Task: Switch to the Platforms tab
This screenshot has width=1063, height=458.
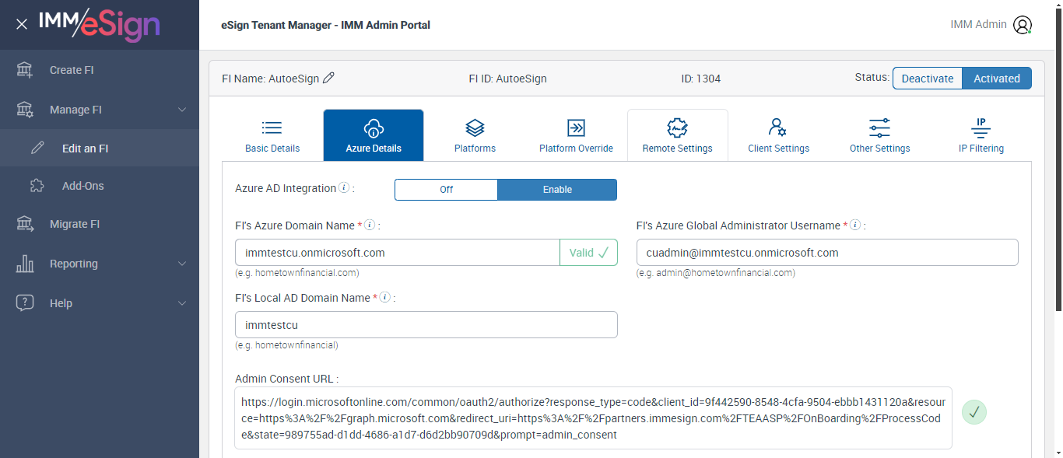Action: 475,135
